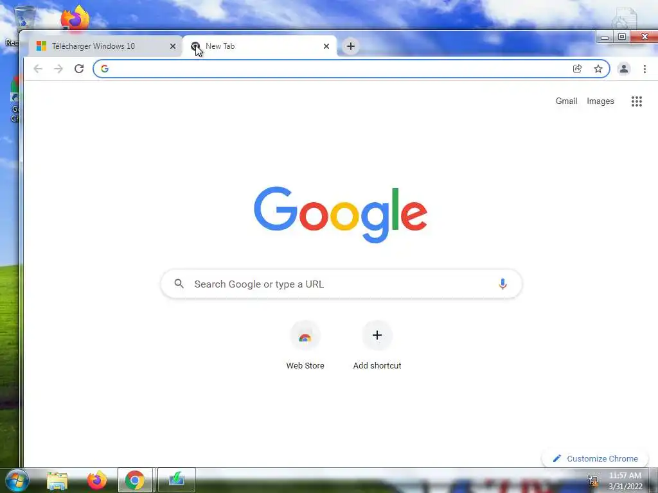Select the New Tab tab
The image size is (658, 493).
tap(260, 46)
